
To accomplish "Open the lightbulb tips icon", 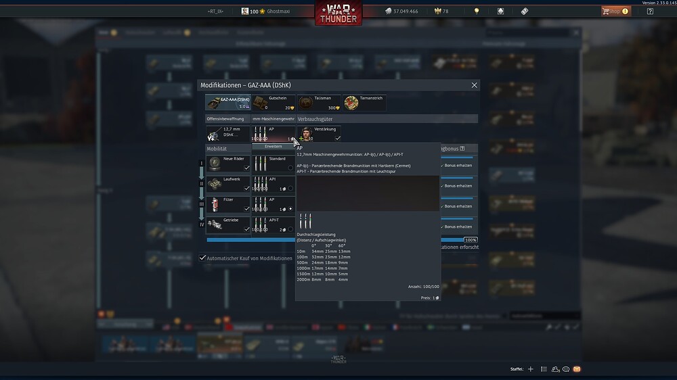I will coord(477,11).
